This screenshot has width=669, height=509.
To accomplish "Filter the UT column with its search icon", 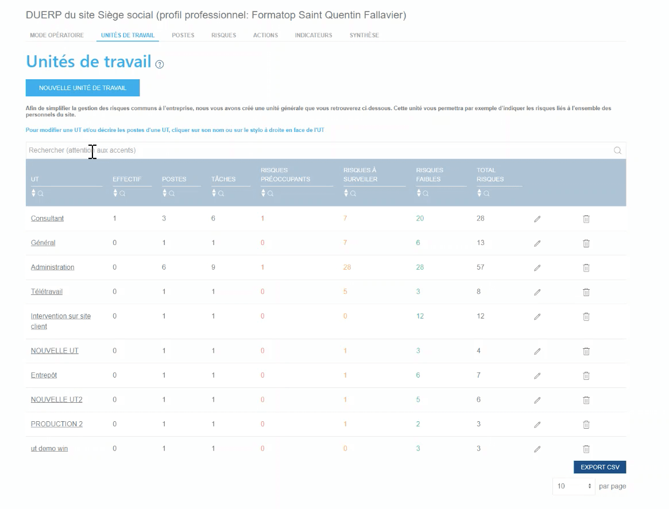I will click(x=41, y=193).
